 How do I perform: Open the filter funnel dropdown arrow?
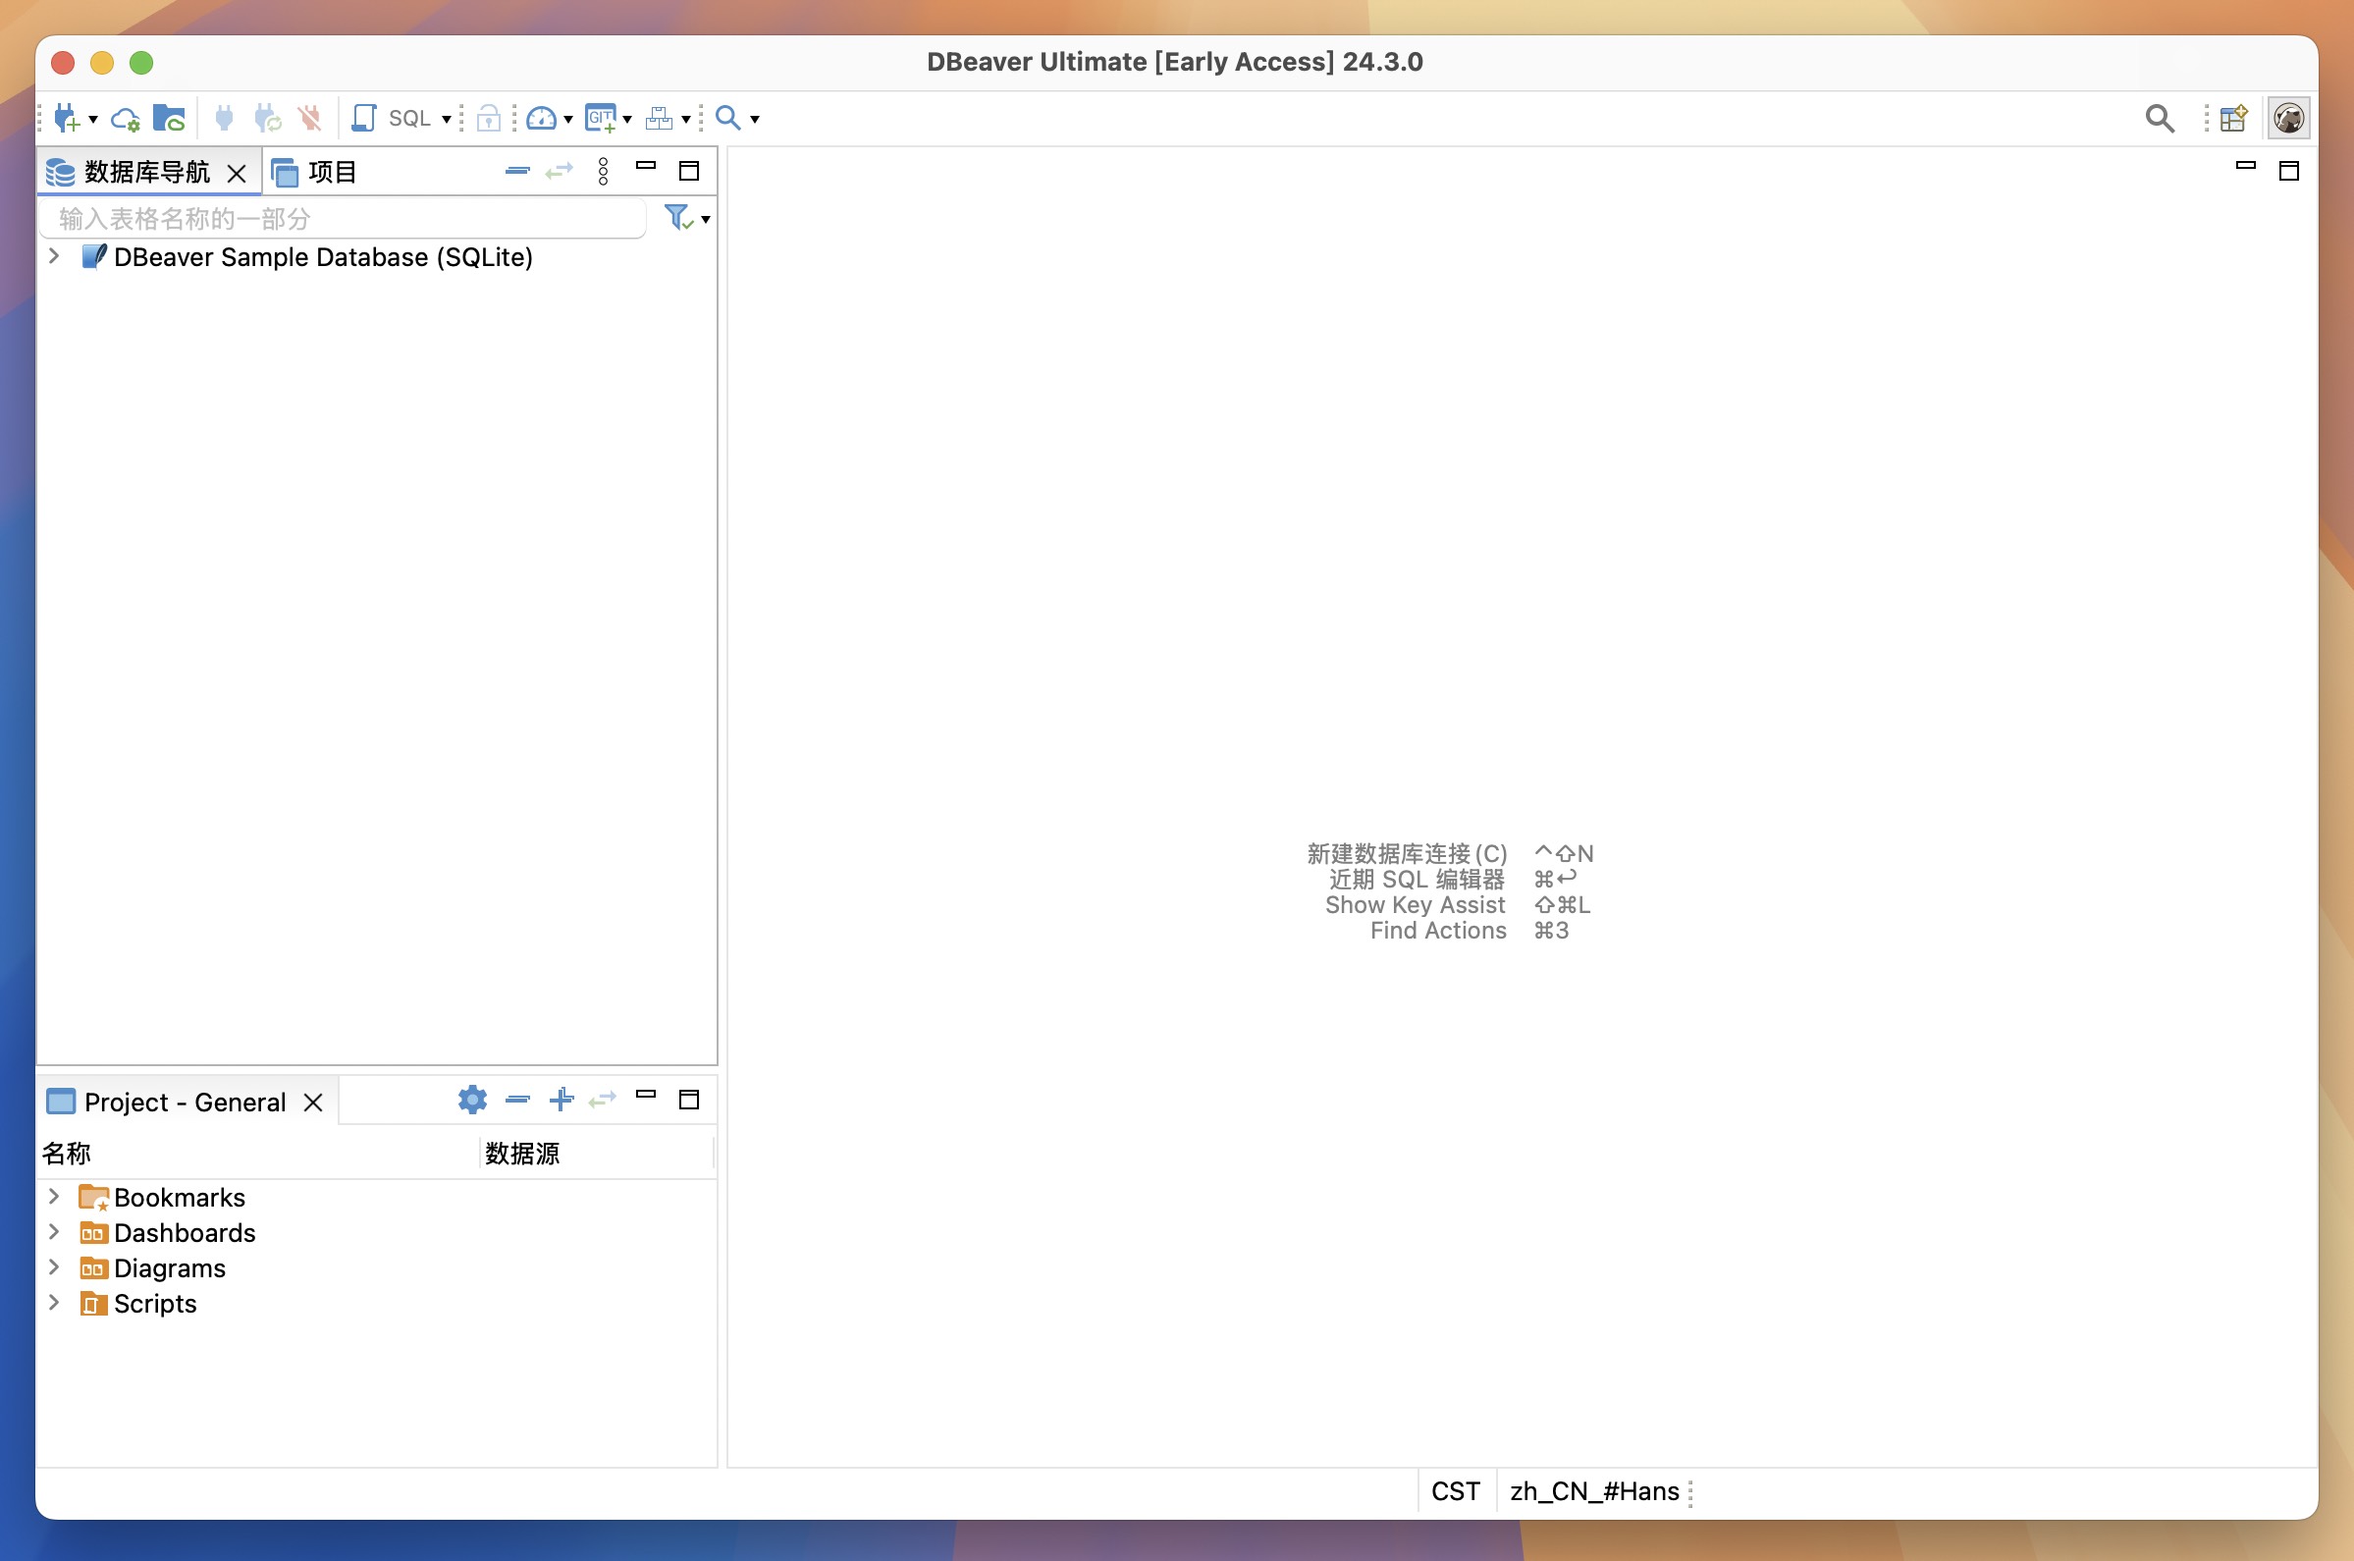pos(706,219)
